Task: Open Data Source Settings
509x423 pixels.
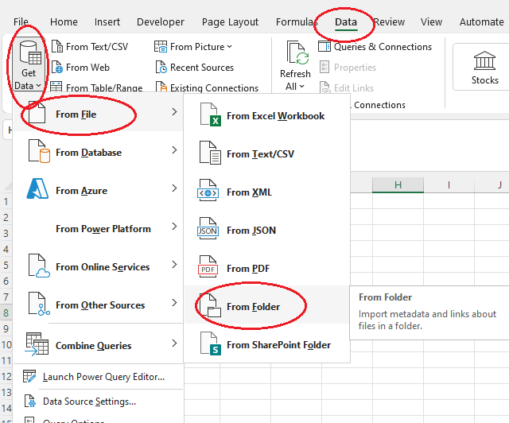Action: [x=98, y=402]
